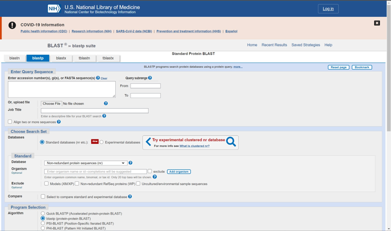Open 'What is clustered nr?' link
391x231 pixels.
(x=194, y=146)
